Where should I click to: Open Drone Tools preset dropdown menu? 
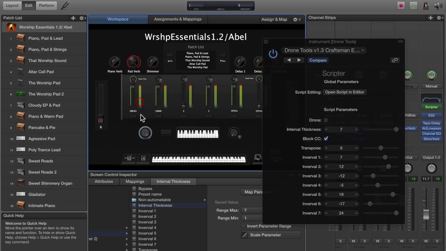[324, 50]
